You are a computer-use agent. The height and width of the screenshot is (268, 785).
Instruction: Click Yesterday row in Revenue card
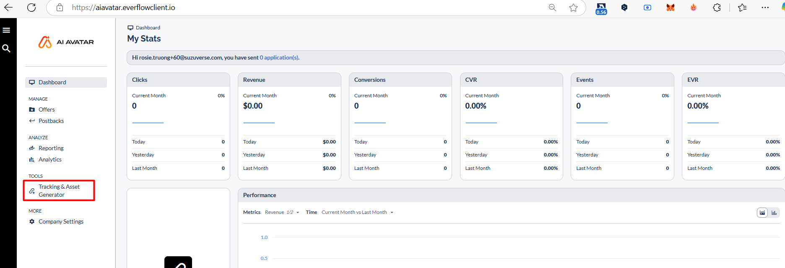[x=289, y=155]
